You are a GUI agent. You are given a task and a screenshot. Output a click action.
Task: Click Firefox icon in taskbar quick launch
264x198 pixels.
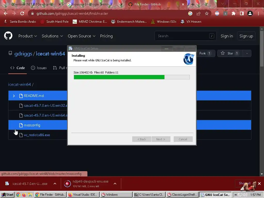click(24, 195)
